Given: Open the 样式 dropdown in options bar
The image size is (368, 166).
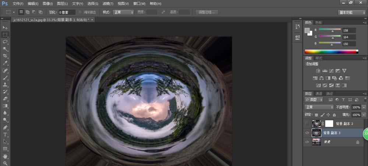Looking at the screenshot, I should [x=123, y=12].
